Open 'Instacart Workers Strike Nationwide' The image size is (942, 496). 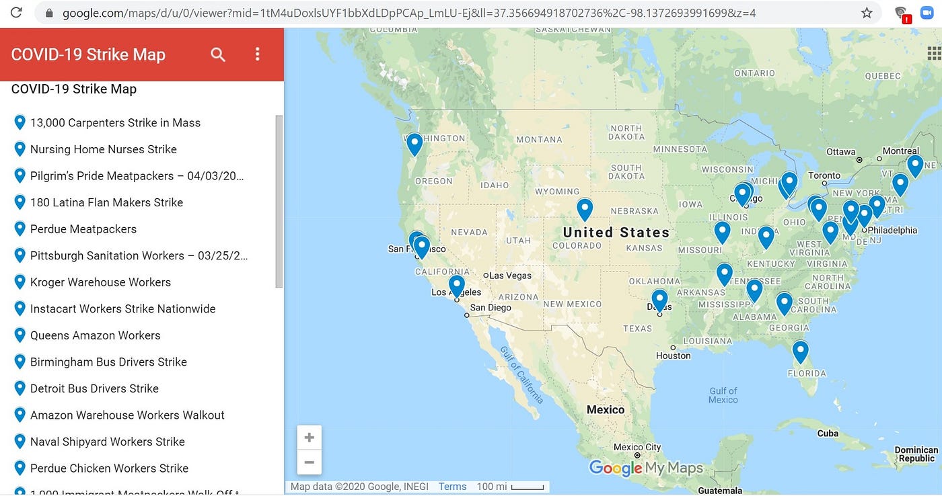123,308
